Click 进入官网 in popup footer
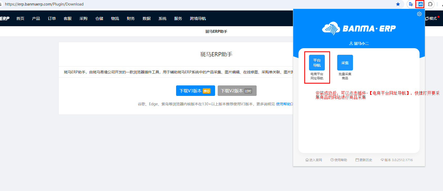This screenshot has height=191, width=443. click(x=314, y=160)
